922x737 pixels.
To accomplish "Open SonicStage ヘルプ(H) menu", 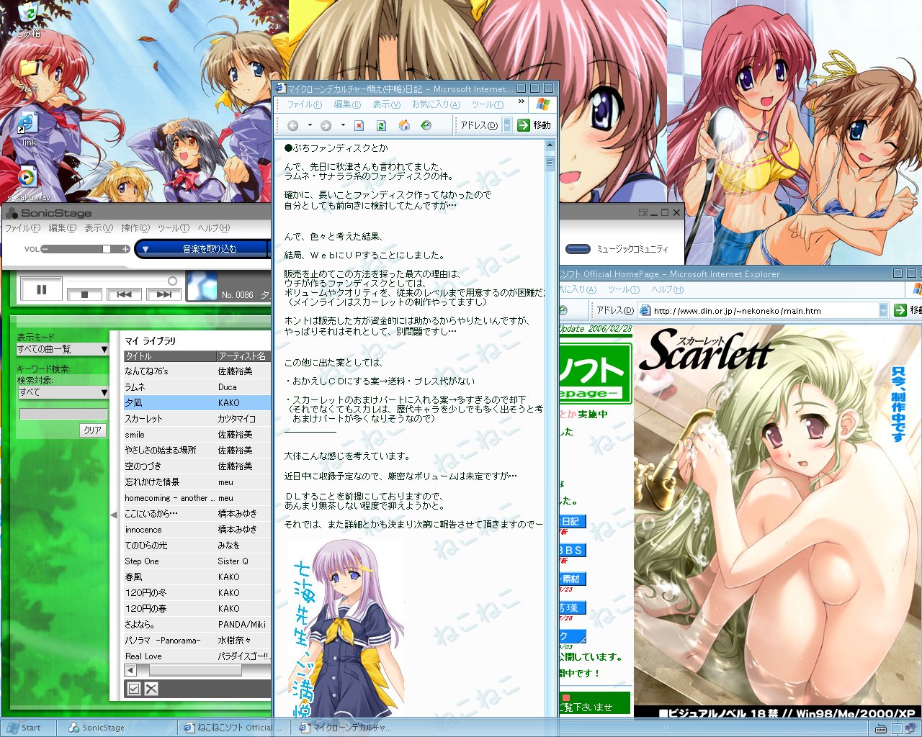I will click(x=214, y=228).
